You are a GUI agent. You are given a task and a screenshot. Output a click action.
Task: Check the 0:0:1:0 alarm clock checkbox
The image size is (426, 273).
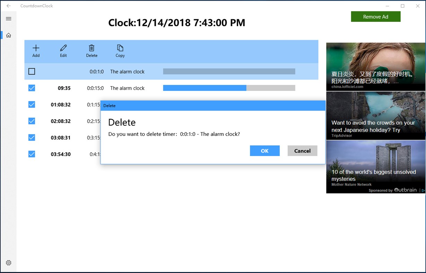pos(32,71)
